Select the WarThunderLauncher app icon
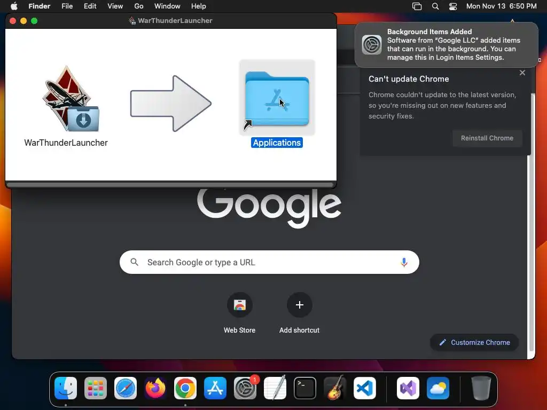 pyautogui.click(x=71, y=99)
